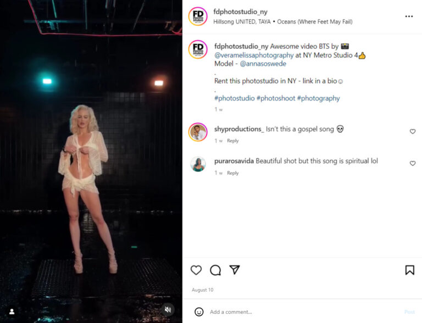Save post with bookmark icon
This screenshot has height=323, width=422.
point(409,270)
